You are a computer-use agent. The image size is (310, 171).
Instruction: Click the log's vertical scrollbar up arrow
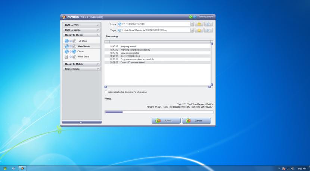[212, 44]
